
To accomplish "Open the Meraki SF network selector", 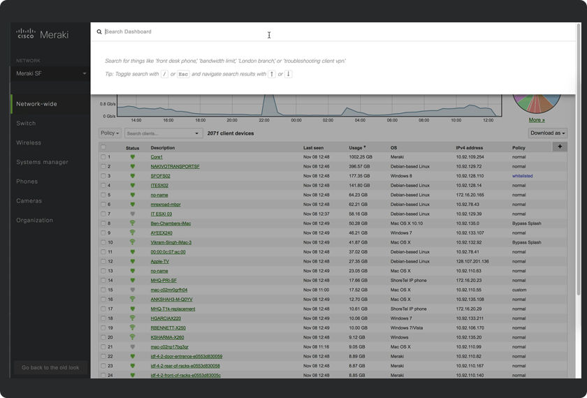I will pos(51,73).
